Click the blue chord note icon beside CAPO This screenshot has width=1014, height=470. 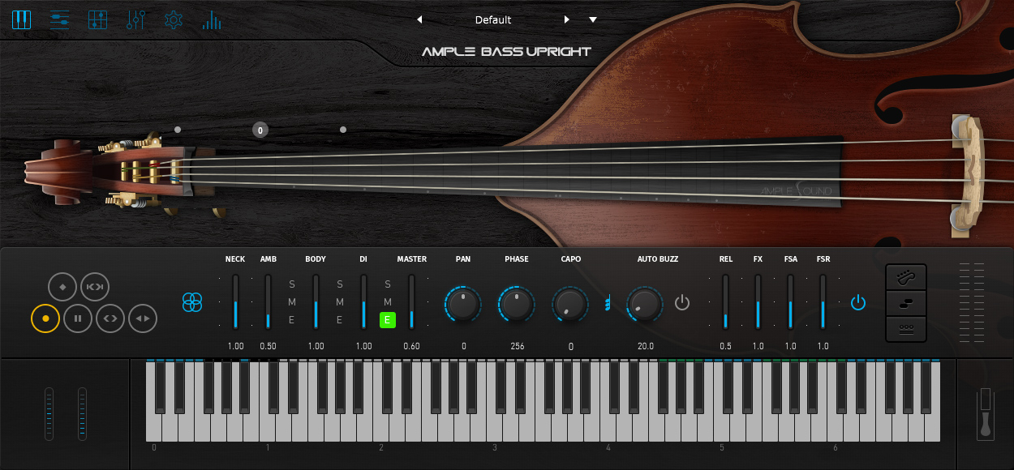coord(608,304)
